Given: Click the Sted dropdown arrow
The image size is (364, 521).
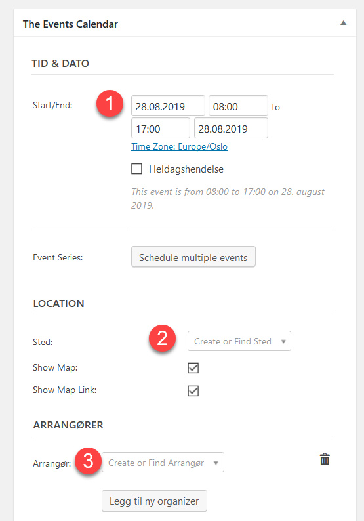Looking at the screenshot, I should tap(283, 341).
